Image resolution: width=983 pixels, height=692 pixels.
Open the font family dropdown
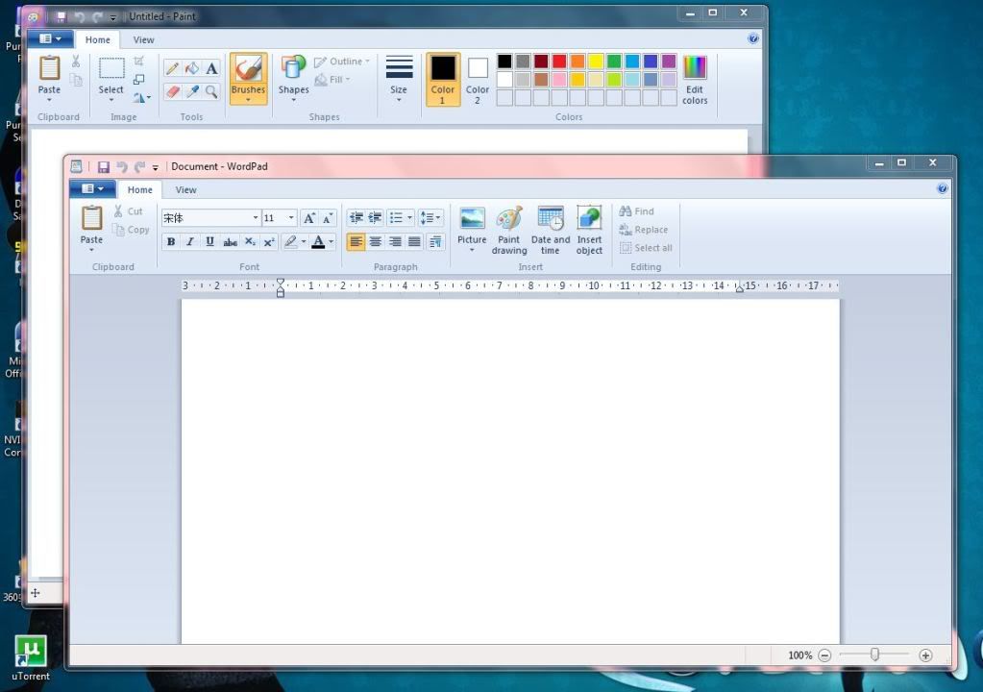click(255, 218)
